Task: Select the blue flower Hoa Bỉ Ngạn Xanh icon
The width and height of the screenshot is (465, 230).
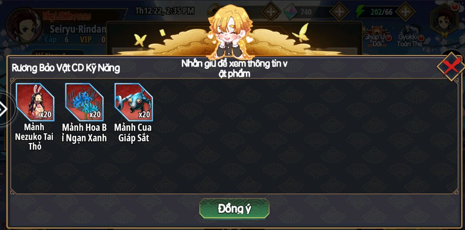Action: [84, 102]
